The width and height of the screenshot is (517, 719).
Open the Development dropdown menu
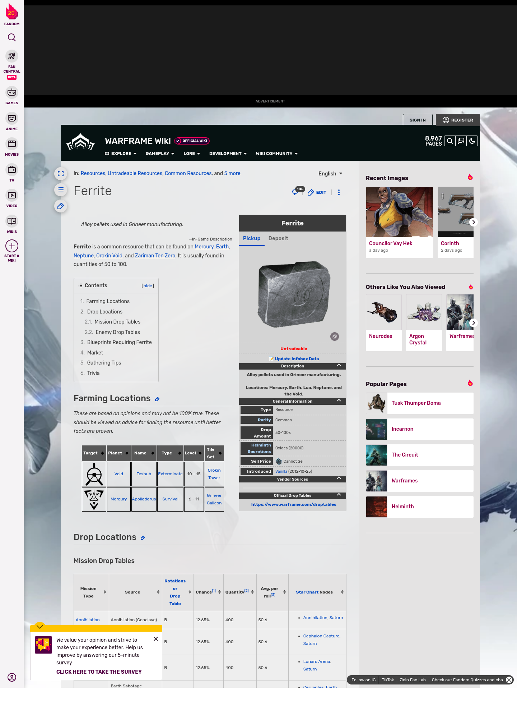228,154
